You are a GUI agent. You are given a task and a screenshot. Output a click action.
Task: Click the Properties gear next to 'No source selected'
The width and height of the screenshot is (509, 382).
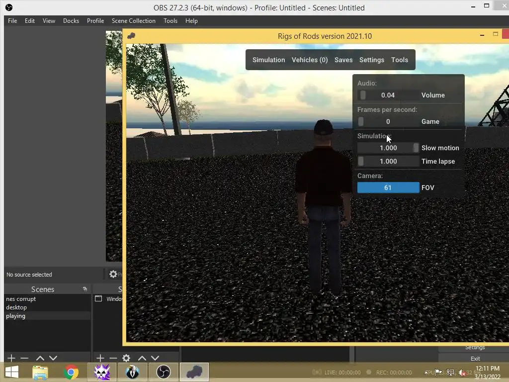[x=113, y=274]
